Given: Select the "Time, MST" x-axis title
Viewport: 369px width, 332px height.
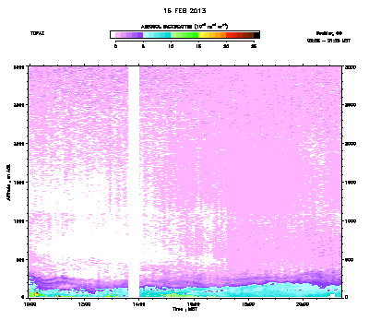Looking at the screenshot, I should click(x=184, y=309).
